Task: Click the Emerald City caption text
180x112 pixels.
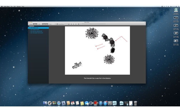Action: click(97, 78)
